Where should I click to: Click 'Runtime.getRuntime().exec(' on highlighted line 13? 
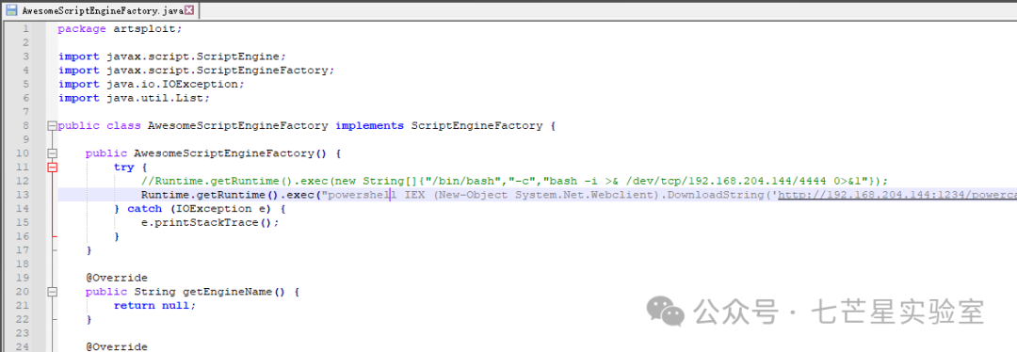[x=232, y=195]
